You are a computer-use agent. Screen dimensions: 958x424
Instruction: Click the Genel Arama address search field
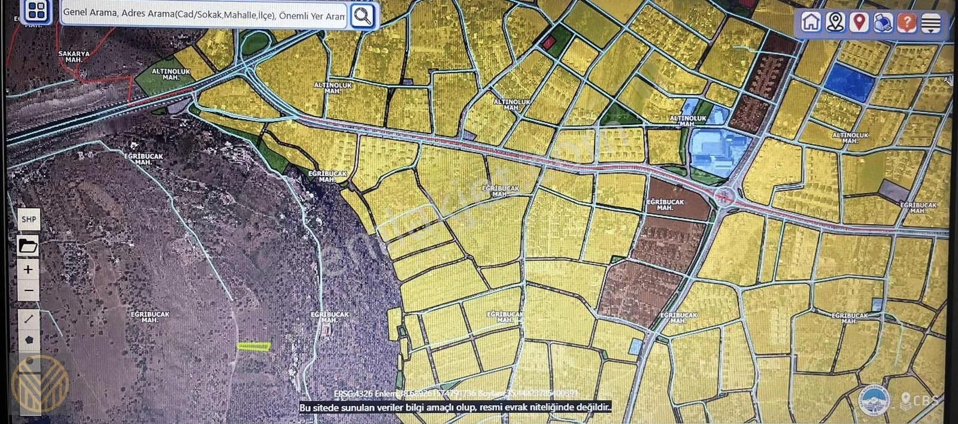tap(204, 14)
